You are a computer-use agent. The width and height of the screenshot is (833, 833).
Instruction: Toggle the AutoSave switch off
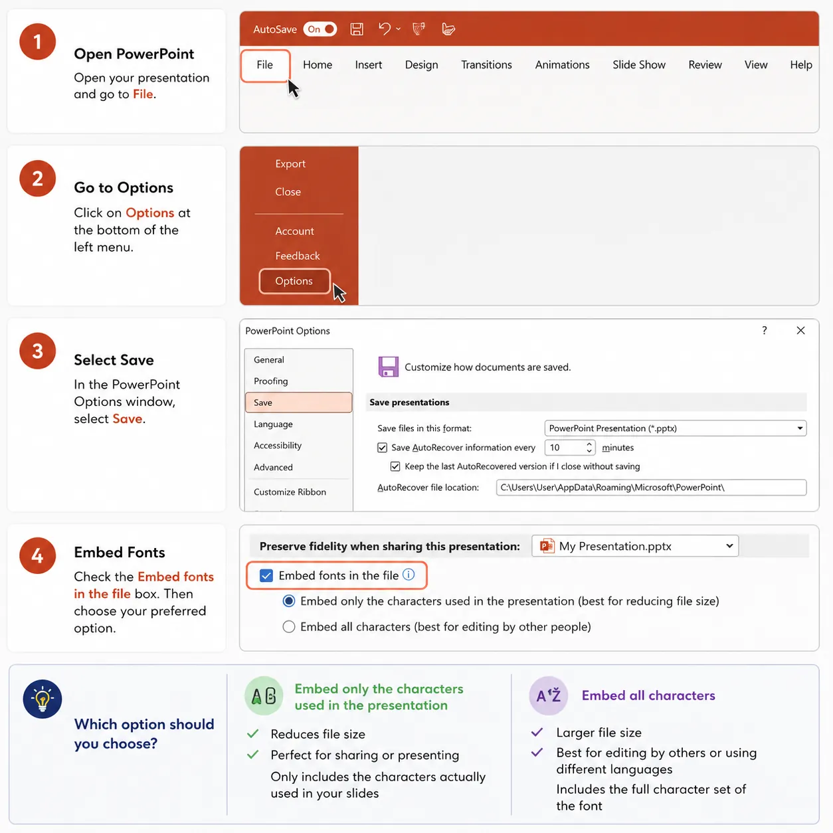click(320, 29)
